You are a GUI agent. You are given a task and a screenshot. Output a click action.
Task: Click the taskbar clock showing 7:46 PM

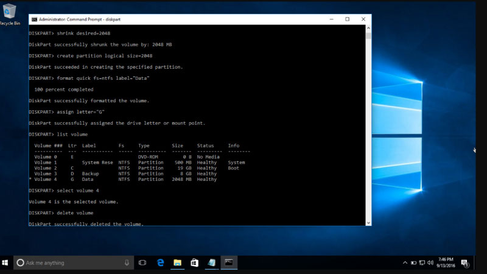point(445,262)
